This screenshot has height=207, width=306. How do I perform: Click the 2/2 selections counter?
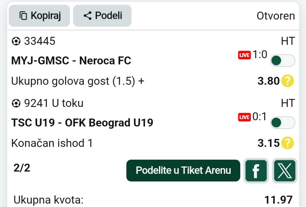pyautogui.click(x=22, y=168)
